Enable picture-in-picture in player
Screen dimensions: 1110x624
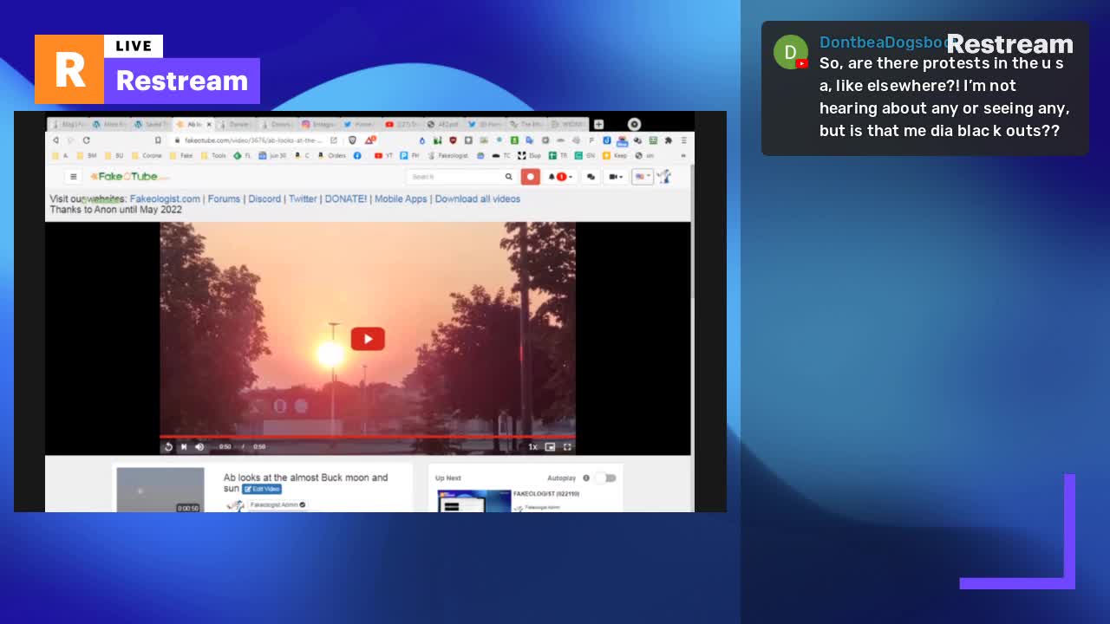[x=550, y=447]
